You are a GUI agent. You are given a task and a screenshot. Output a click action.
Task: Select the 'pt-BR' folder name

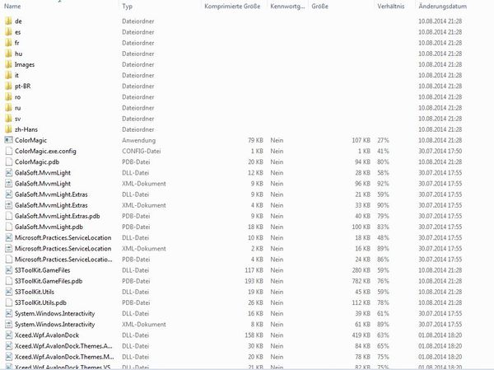(x=23, y=86)
